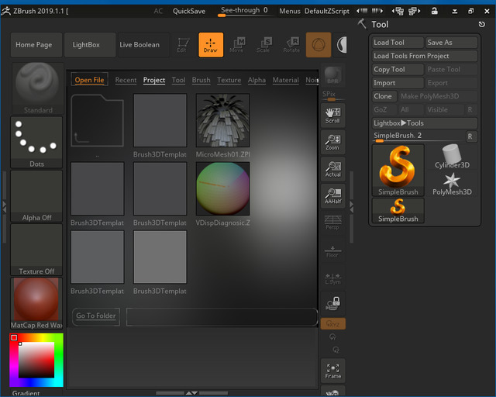
Task: Open the Material tab in LightBox
Action: coord(286,80)
